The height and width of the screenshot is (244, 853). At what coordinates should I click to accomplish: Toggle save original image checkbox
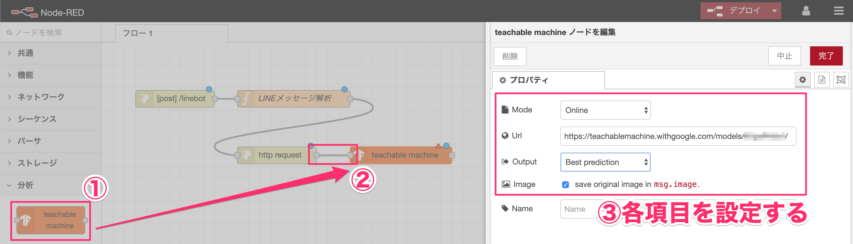[x=565, y=184]
